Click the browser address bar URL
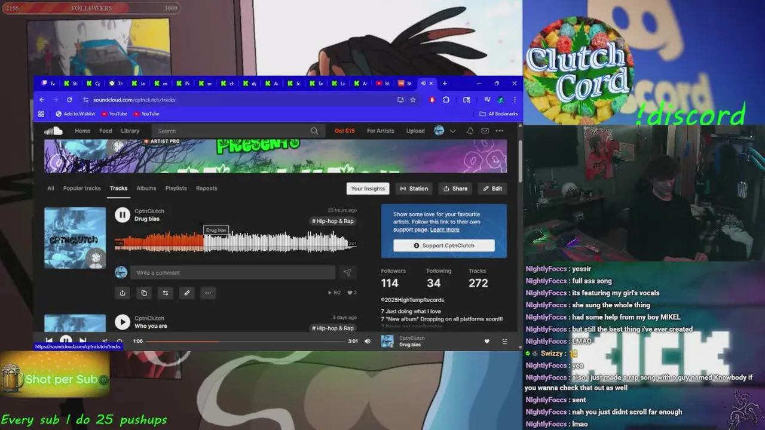Viewport: 765px width, 430px height. pyautogui.click(x=134, y=100)
